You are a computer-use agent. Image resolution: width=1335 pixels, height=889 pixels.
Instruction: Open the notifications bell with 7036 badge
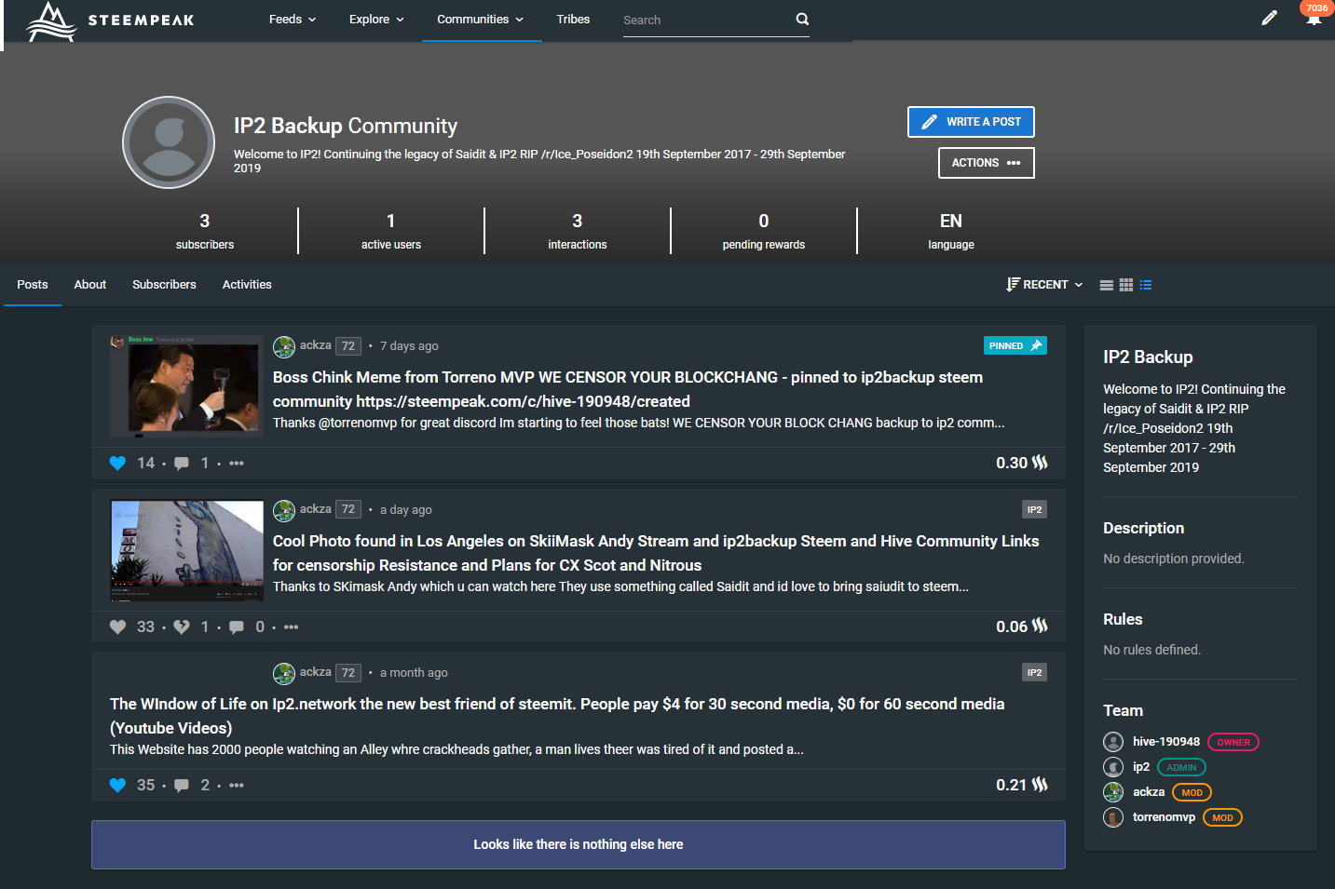(1314, 16)
